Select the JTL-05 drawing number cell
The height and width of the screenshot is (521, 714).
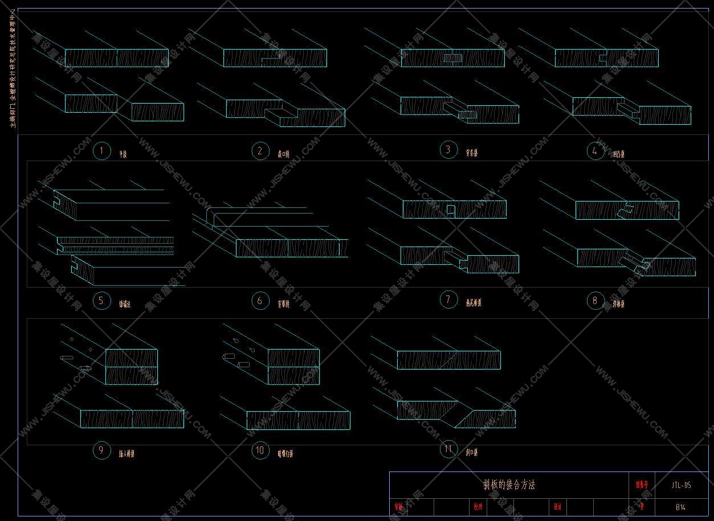(681, 485)
